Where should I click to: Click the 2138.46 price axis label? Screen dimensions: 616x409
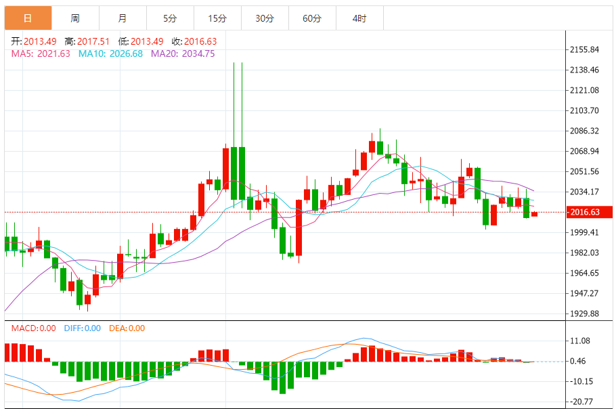coord(584,70)
